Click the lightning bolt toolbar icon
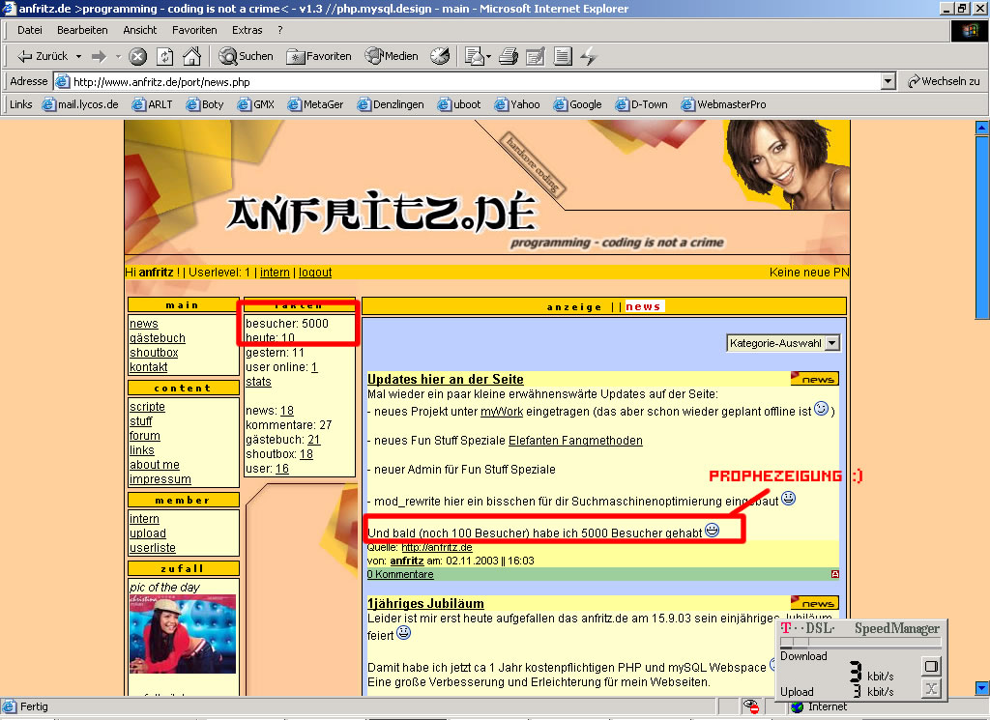 pos(589,57)
